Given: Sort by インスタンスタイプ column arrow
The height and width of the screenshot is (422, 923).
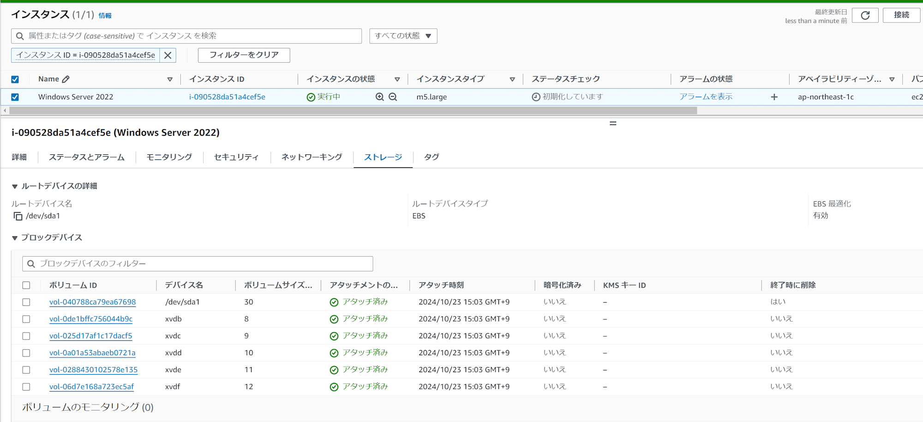Looking at the screenshot, I should tap(512, 79).
